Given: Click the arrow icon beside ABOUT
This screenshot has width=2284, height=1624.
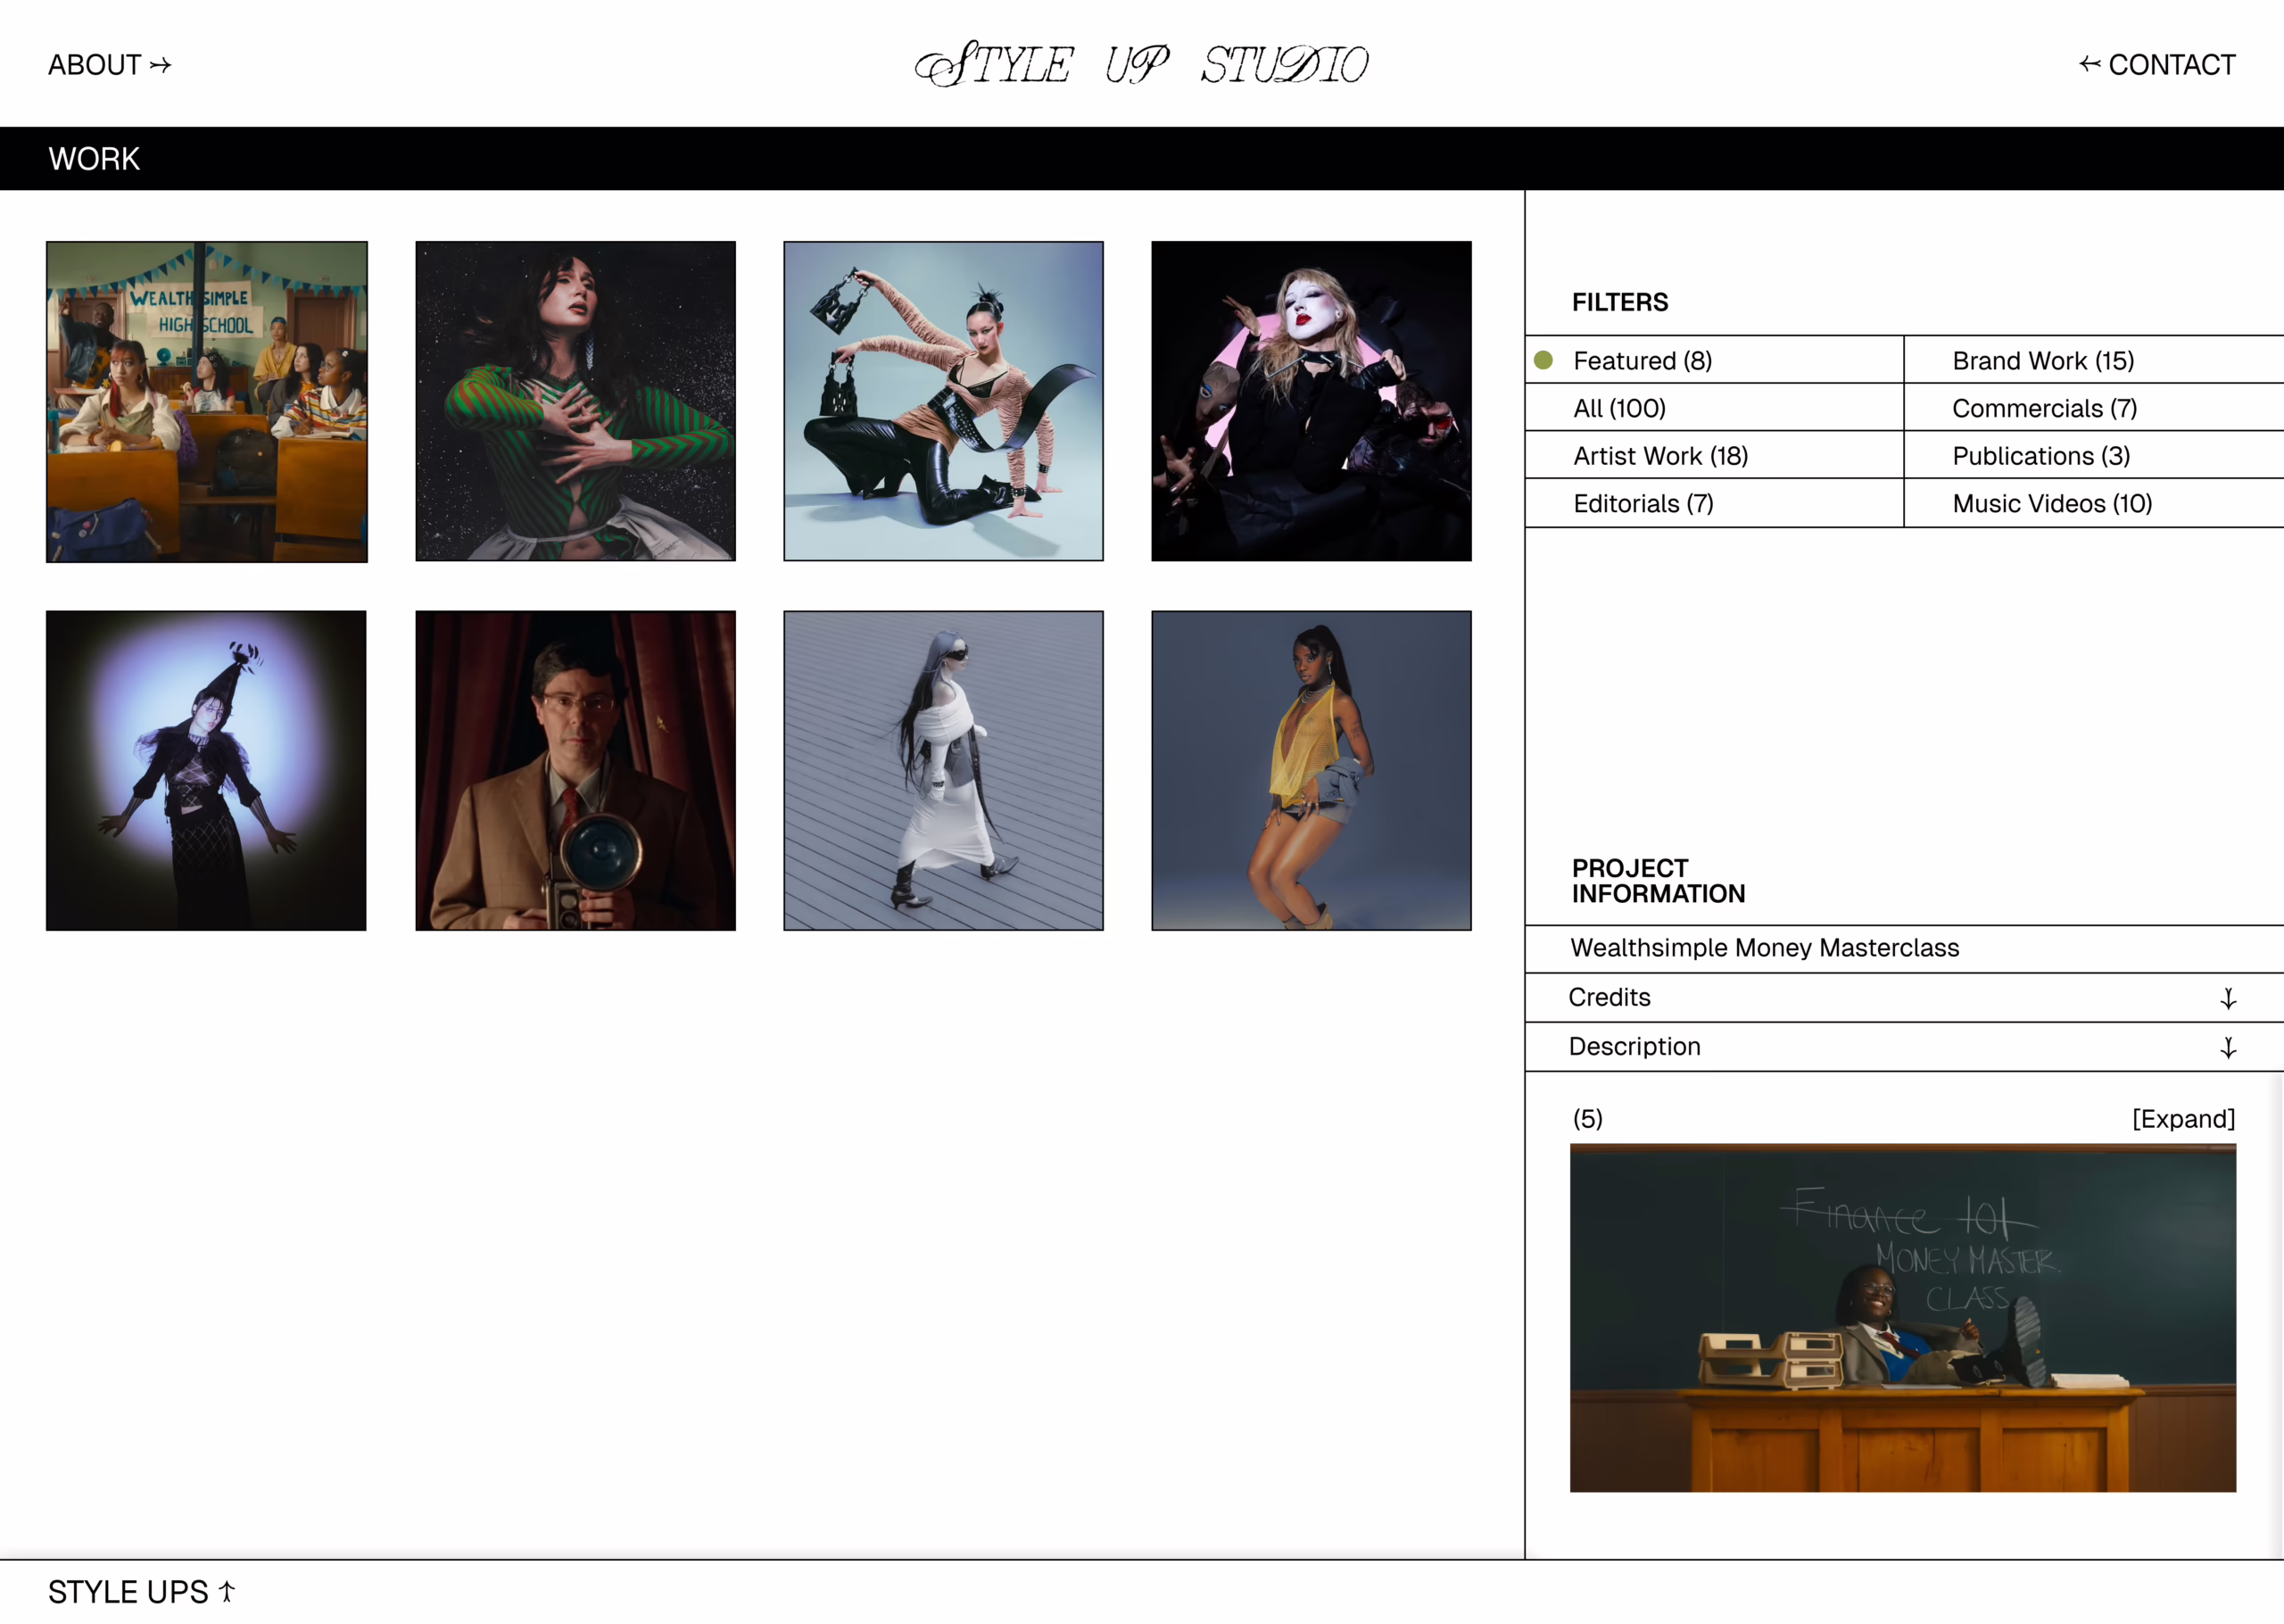Looking at the screenshot, I should tap(160, 65).
